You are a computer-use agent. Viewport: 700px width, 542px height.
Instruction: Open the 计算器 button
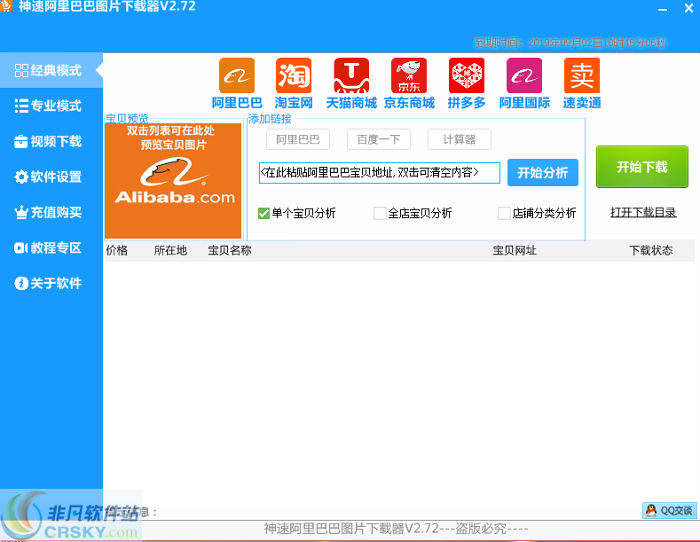tap(460, 140)
